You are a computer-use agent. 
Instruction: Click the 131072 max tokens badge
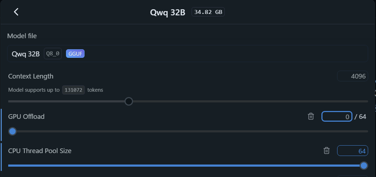click(x=73, y=90)
